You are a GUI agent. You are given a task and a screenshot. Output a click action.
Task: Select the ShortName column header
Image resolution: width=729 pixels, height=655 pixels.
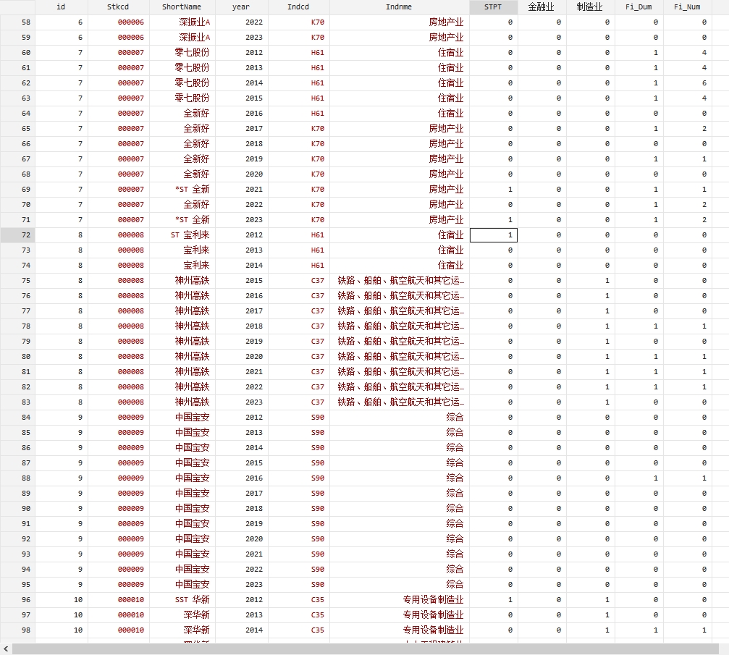(x=182, y=7)
